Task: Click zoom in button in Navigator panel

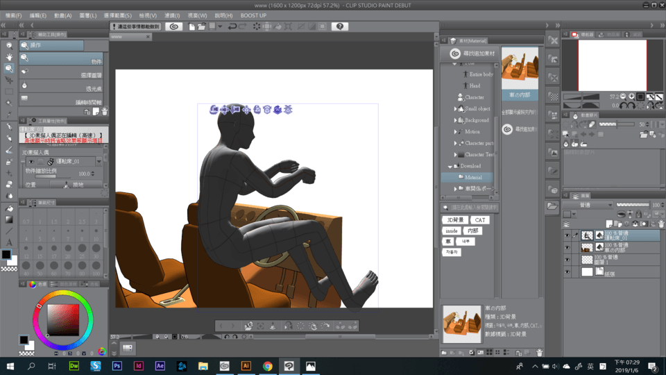Action: click(x=632, y=97)
